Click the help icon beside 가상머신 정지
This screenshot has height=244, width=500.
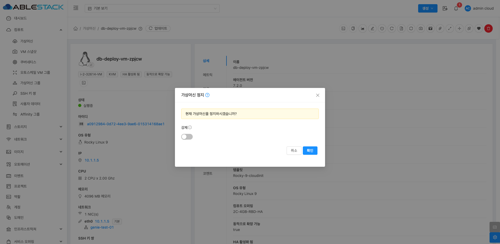207,95
